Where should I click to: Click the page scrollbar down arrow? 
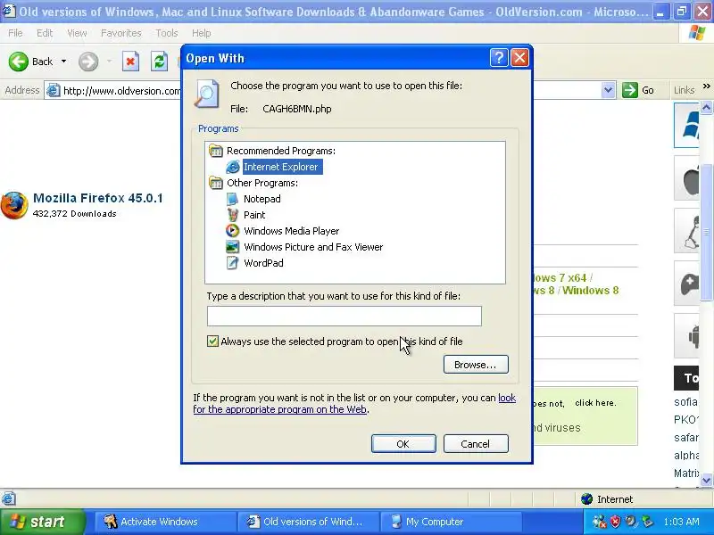tap(706, 480)
